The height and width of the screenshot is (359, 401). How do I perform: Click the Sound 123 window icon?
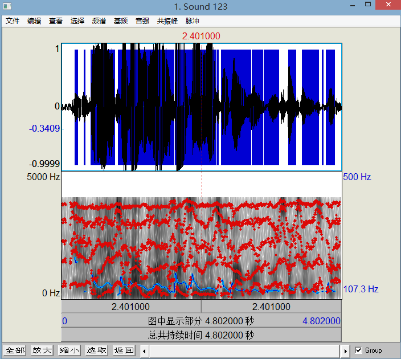coord(7,6)
